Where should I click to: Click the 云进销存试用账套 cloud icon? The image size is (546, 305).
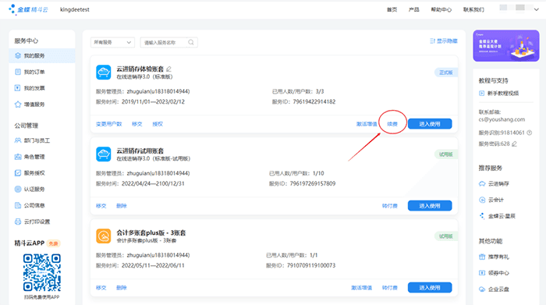tap(104, 154)
